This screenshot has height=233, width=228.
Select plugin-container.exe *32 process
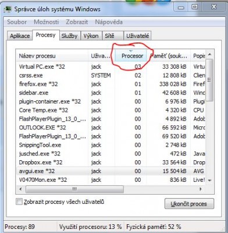[111, 101]
